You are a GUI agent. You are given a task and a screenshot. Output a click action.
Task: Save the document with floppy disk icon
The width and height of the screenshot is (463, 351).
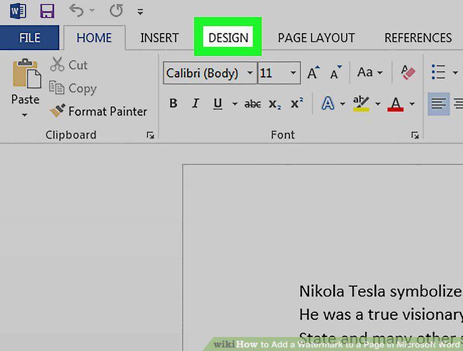pos(47,11)
